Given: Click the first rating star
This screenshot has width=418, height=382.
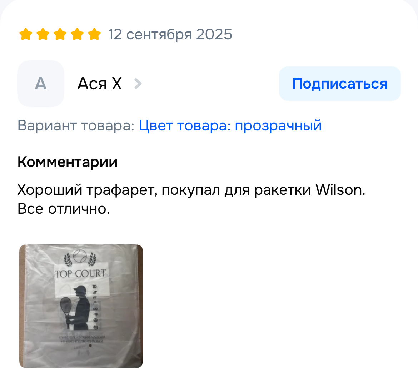Looking at the screenshot, I should [26, 34].
